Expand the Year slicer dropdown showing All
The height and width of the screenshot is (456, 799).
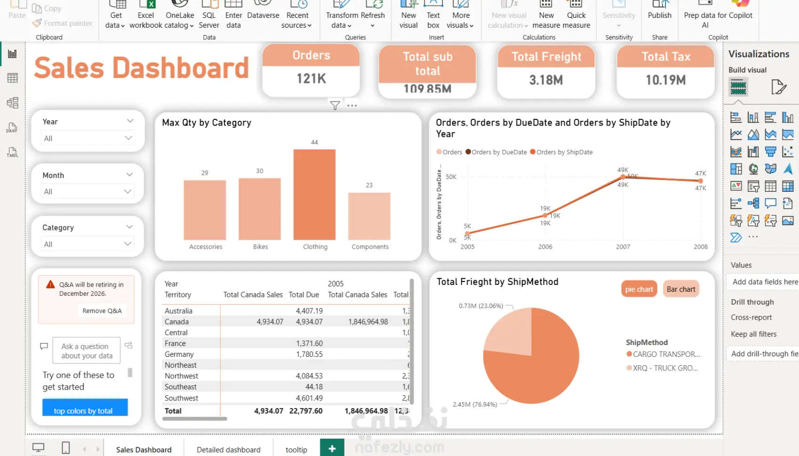[87, 138]
